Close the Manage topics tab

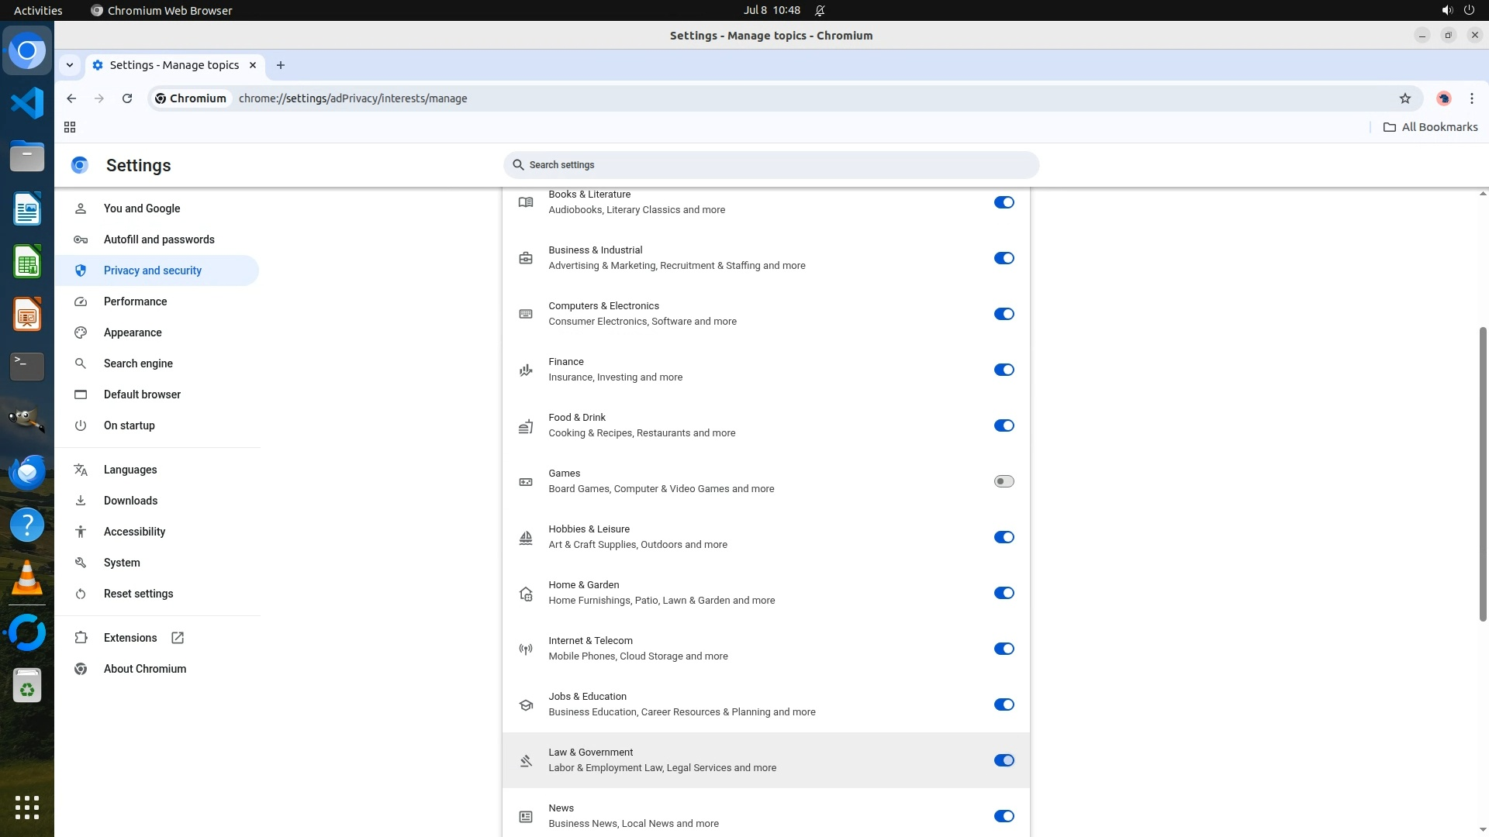coord(253,65)
